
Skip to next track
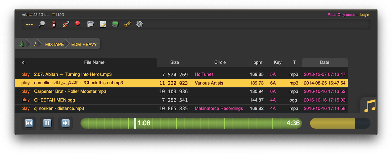pos(66,123)
